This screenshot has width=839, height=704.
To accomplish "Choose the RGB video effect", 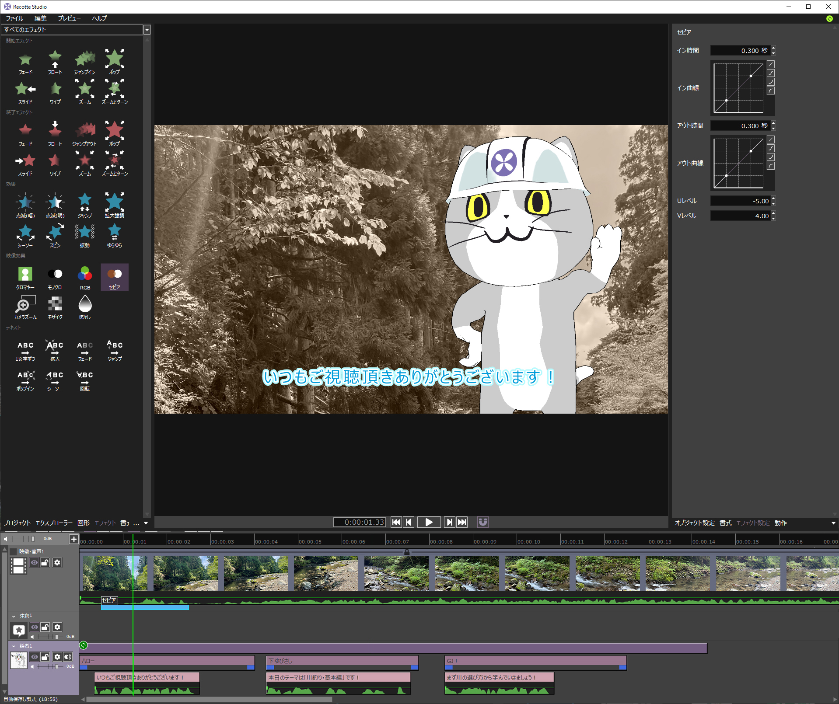I will pyautogui.click(x=85, y=278).
